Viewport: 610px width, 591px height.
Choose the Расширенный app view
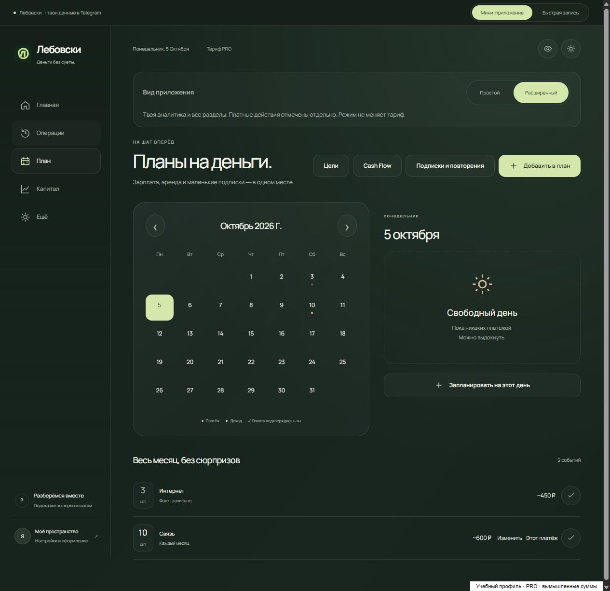pos(541,93)
